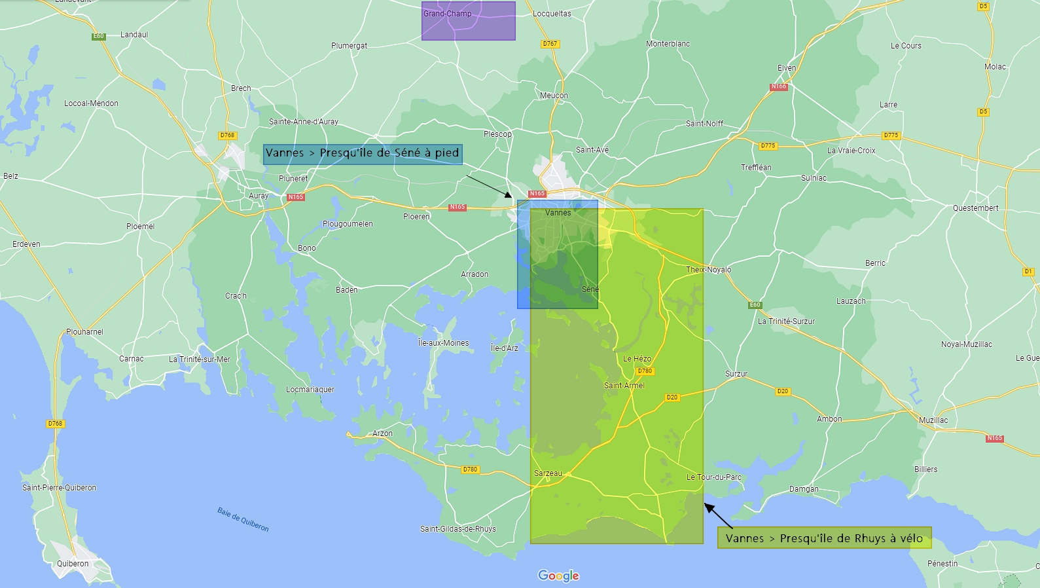
Task: Click the Baie de Quiberon water label
Action: pos(243,519)
